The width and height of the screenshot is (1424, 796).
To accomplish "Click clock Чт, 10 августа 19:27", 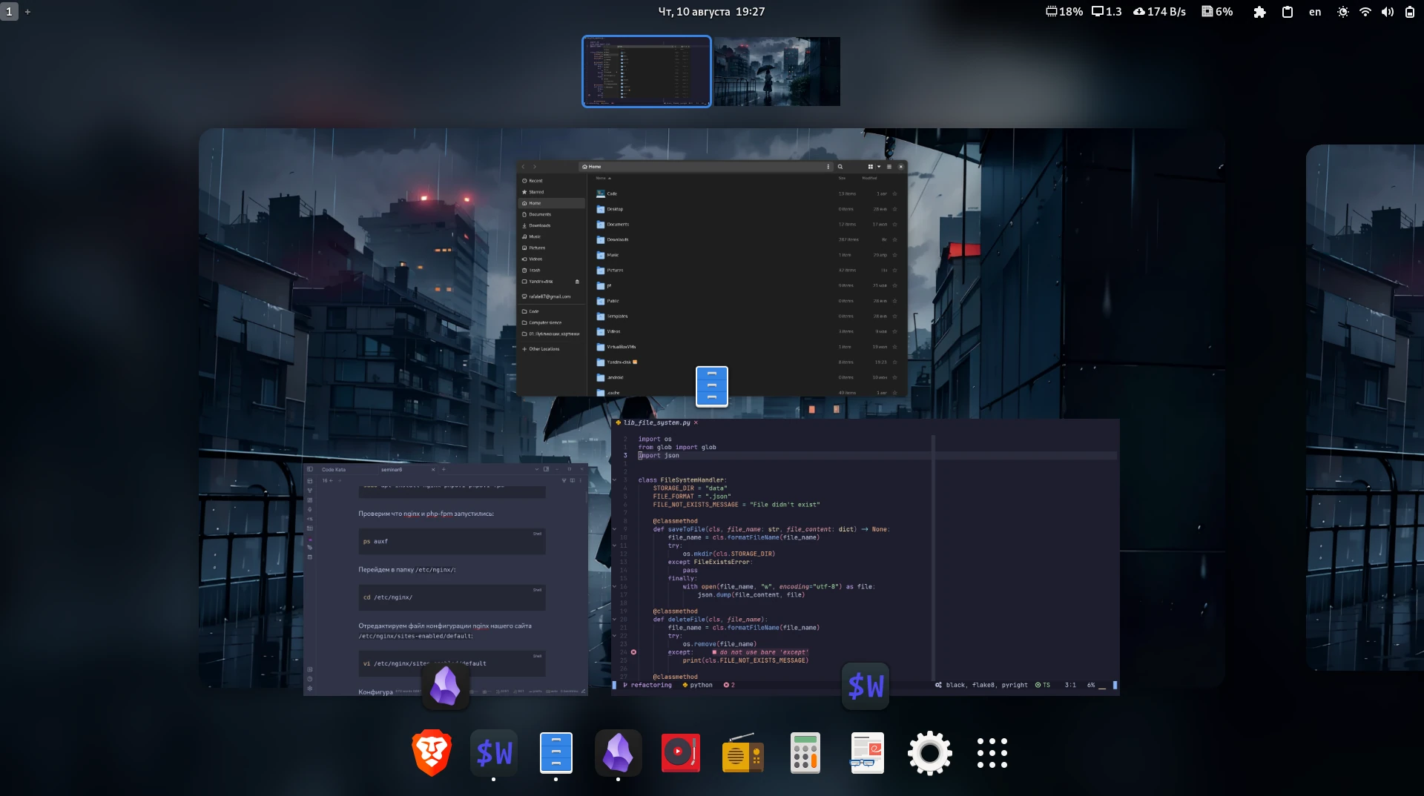I will (x=711, y=12).
